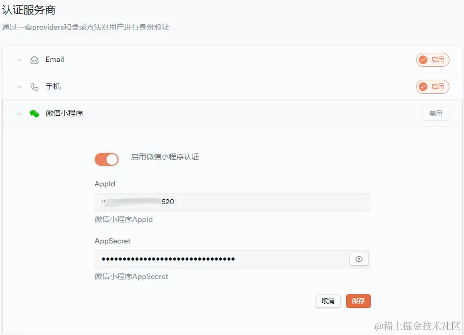Image resolution: width=464 pixels, height=335 pixels.
Task: Collapse the 微信小程序 section chevron
Action: (x=19, y=114)
